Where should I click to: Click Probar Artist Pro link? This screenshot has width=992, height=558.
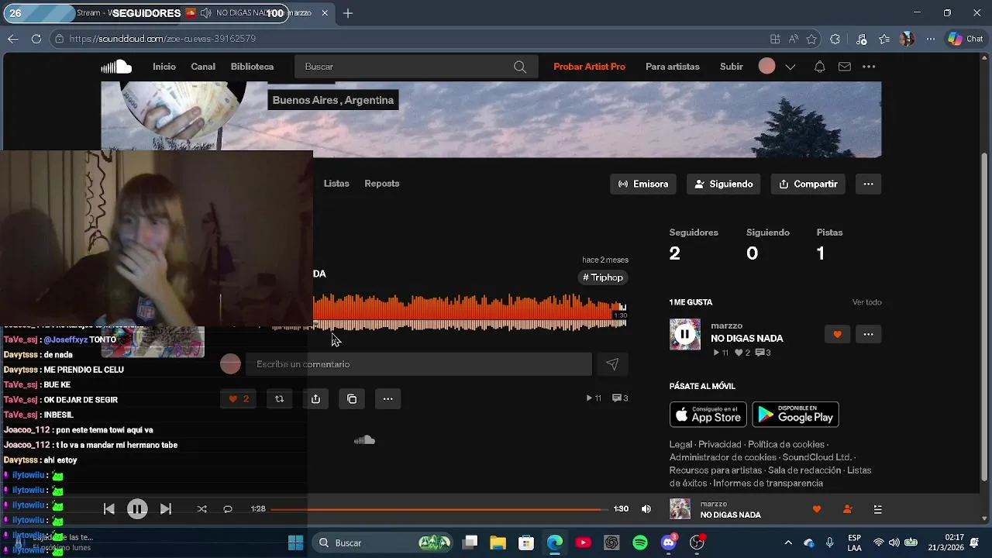589,67
